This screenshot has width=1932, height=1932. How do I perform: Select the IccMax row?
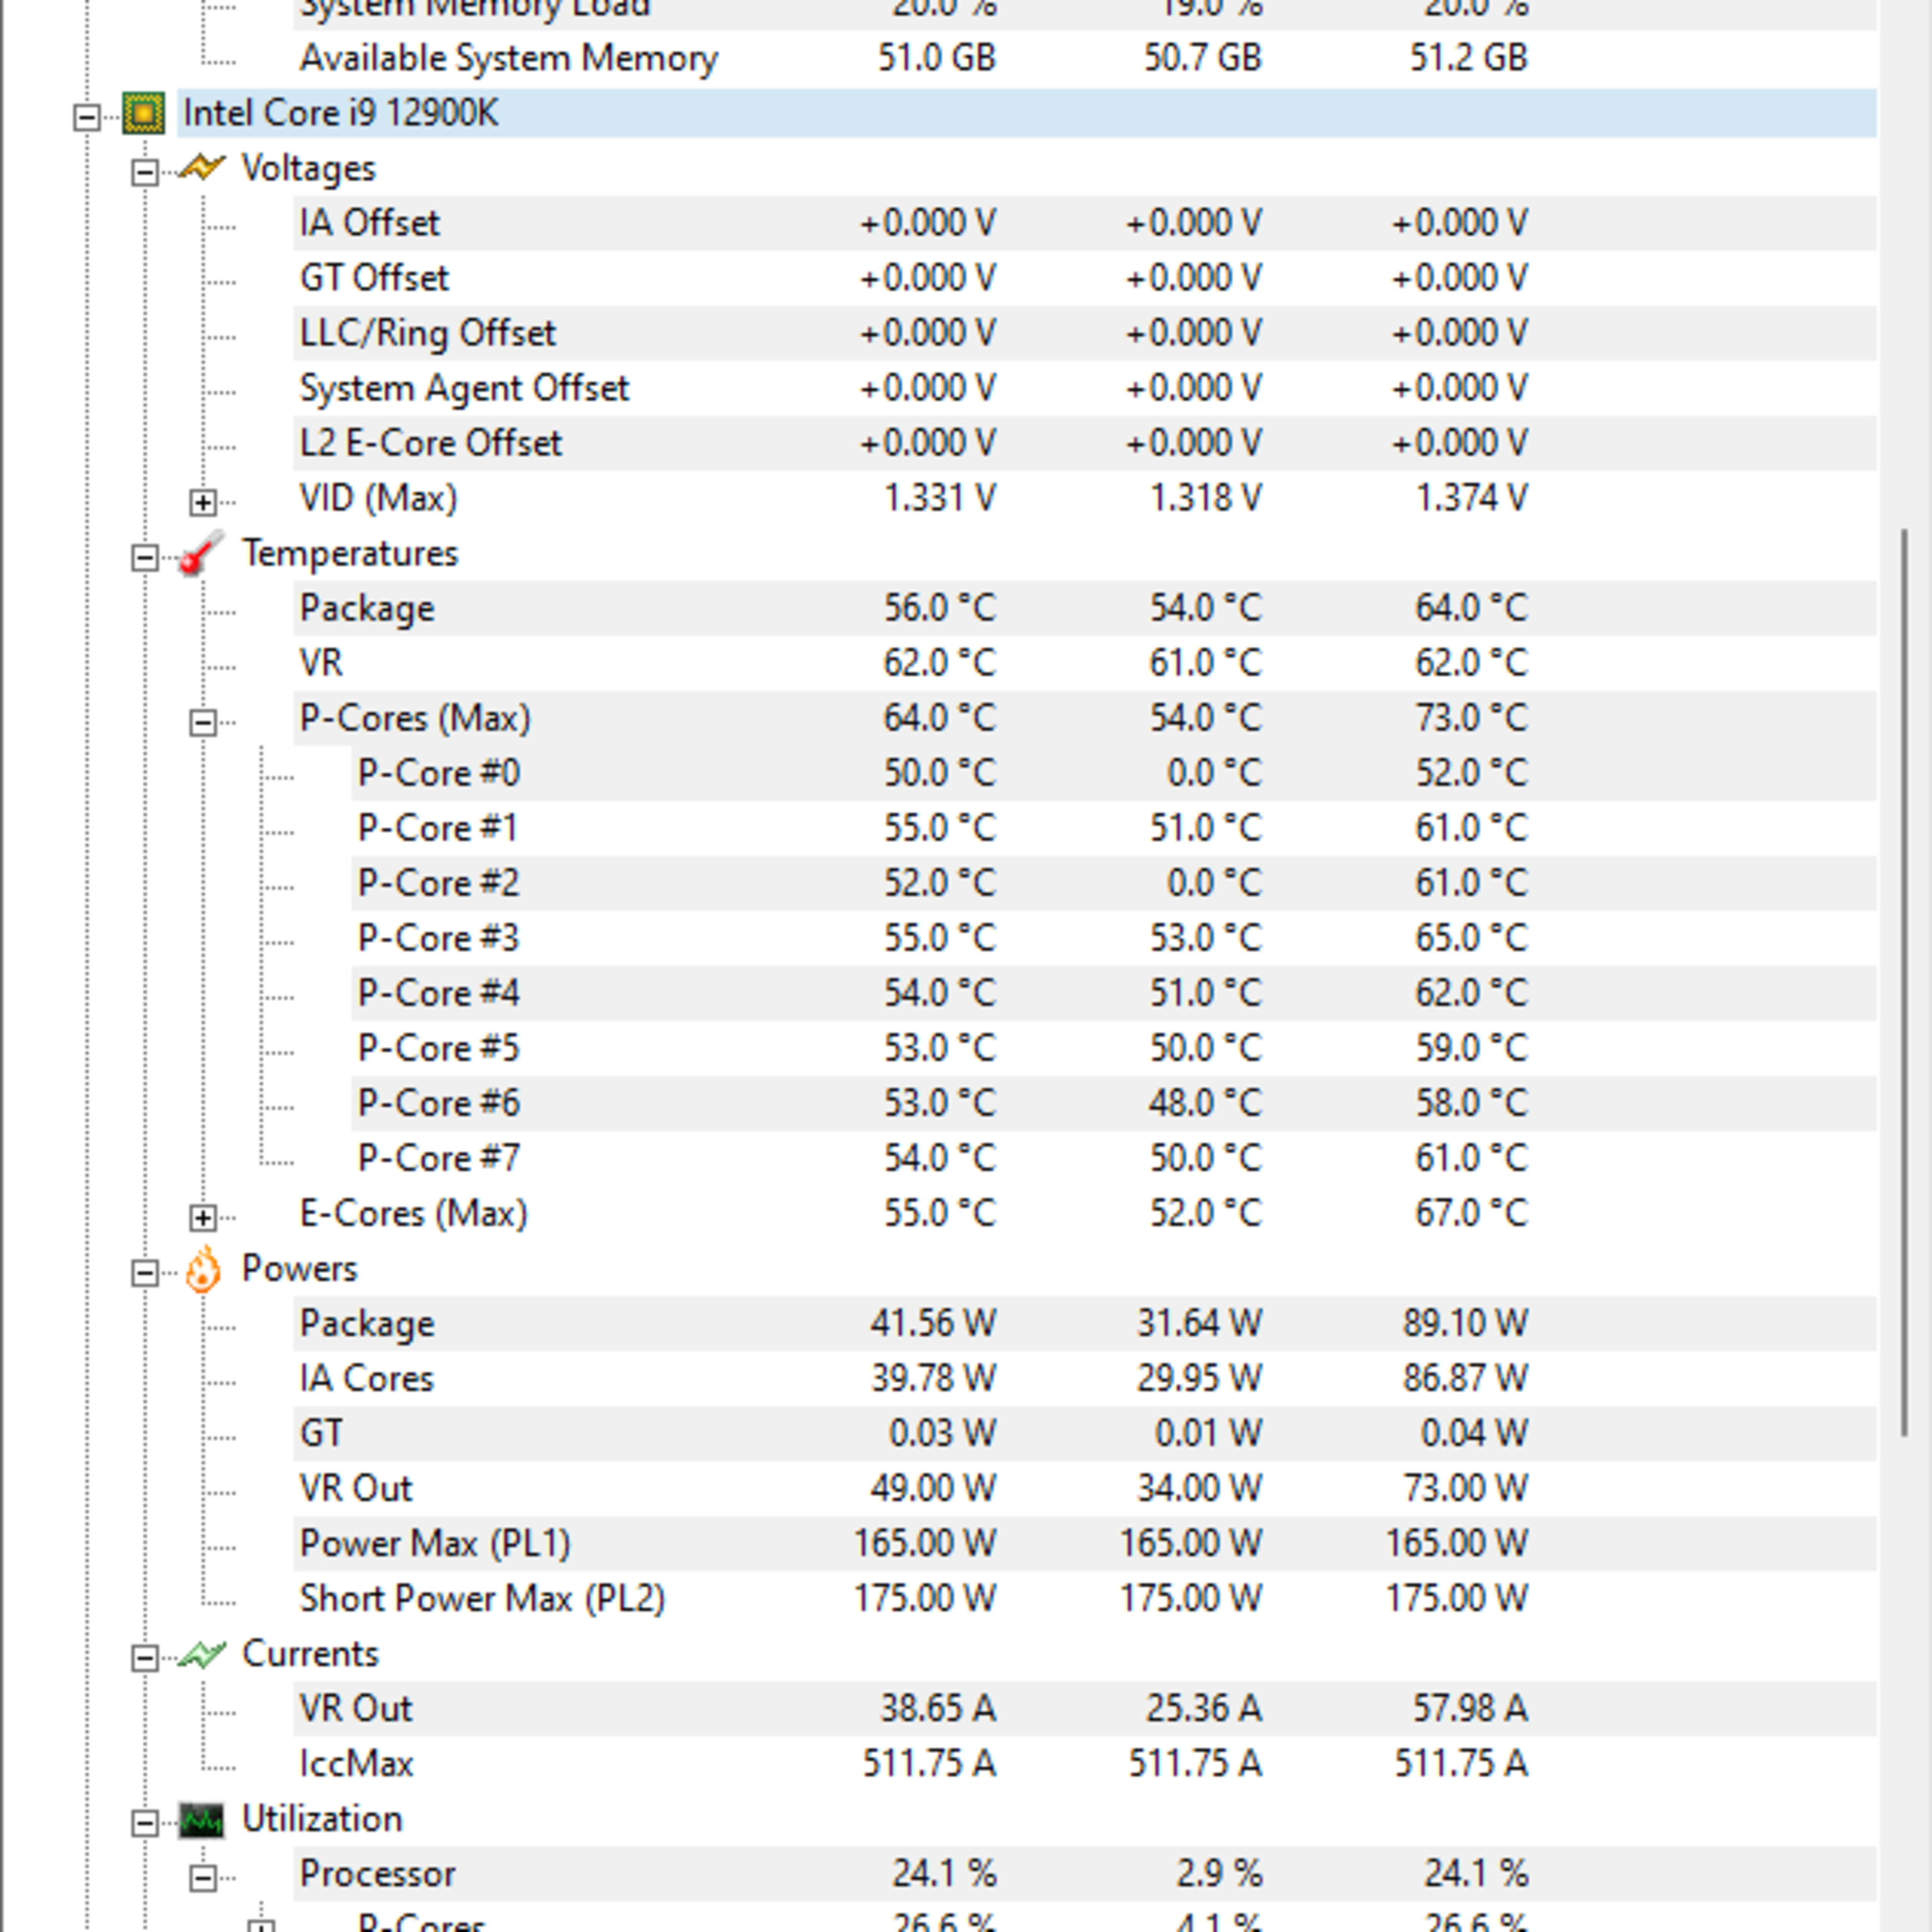(x=1084, y=1763)
